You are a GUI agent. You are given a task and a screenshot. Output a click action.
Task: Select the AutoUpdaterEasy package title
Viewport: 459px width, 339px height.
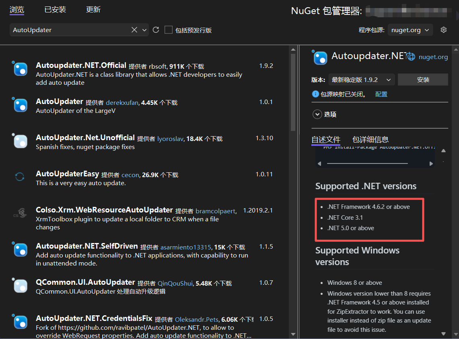pyautogui.click(x=67, y=174)
